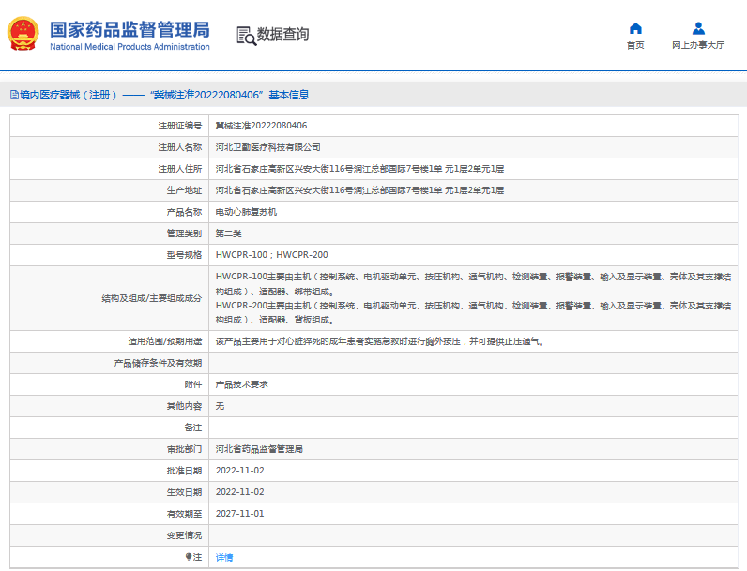
Task: Select the 适用范围/预期用途 description value
Action: [x=380, y=341]
